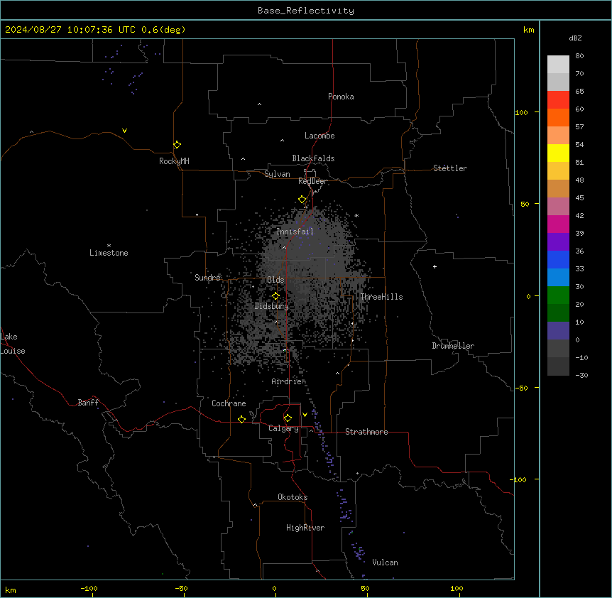The image size is (612, 598).
Task: Click the blue 36 dBZ legend swatch
Action: click(558, 259)
